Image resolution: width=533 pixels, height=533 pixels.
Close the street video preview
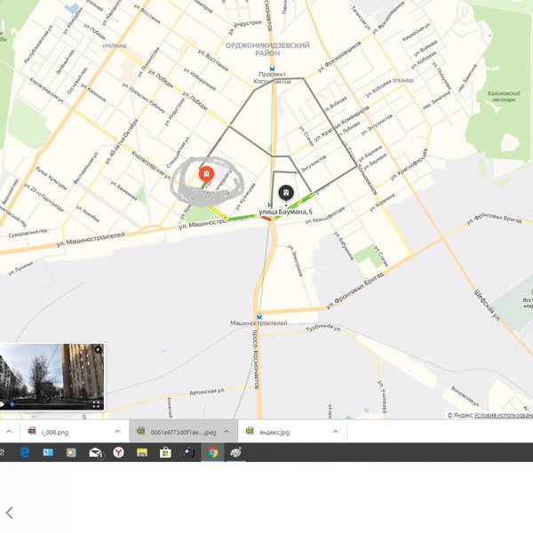(x=98, y=349)
